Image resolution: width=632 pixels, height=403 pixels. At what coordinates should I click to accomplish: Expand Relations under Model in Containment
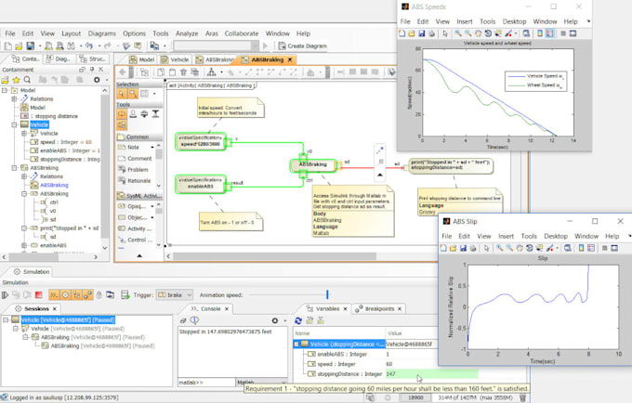(15, 98)
